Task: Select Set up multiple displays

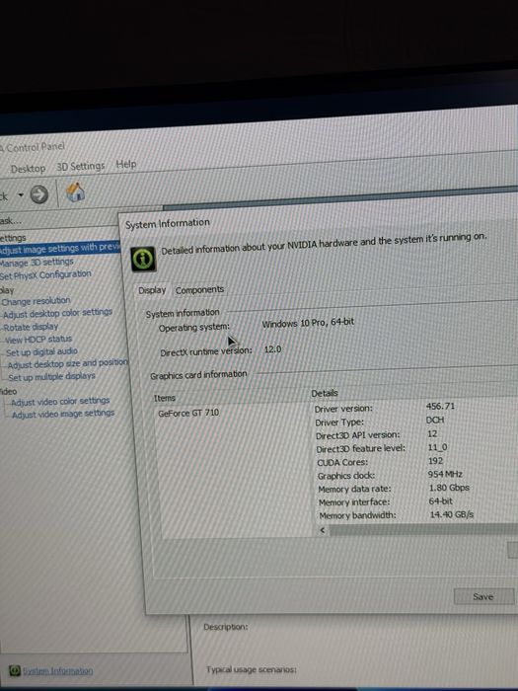Action: pos(51,377)
